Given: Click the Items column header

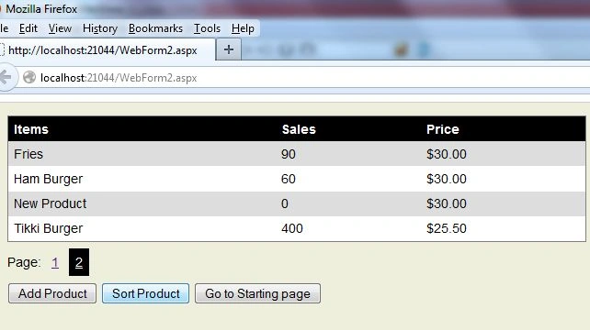Looking at the screenshot, I should pos(31,129).
